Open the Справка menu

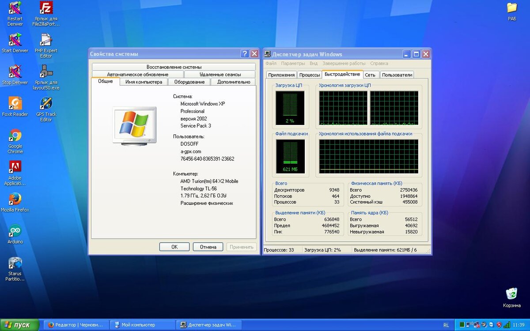(x=379, y=64)
